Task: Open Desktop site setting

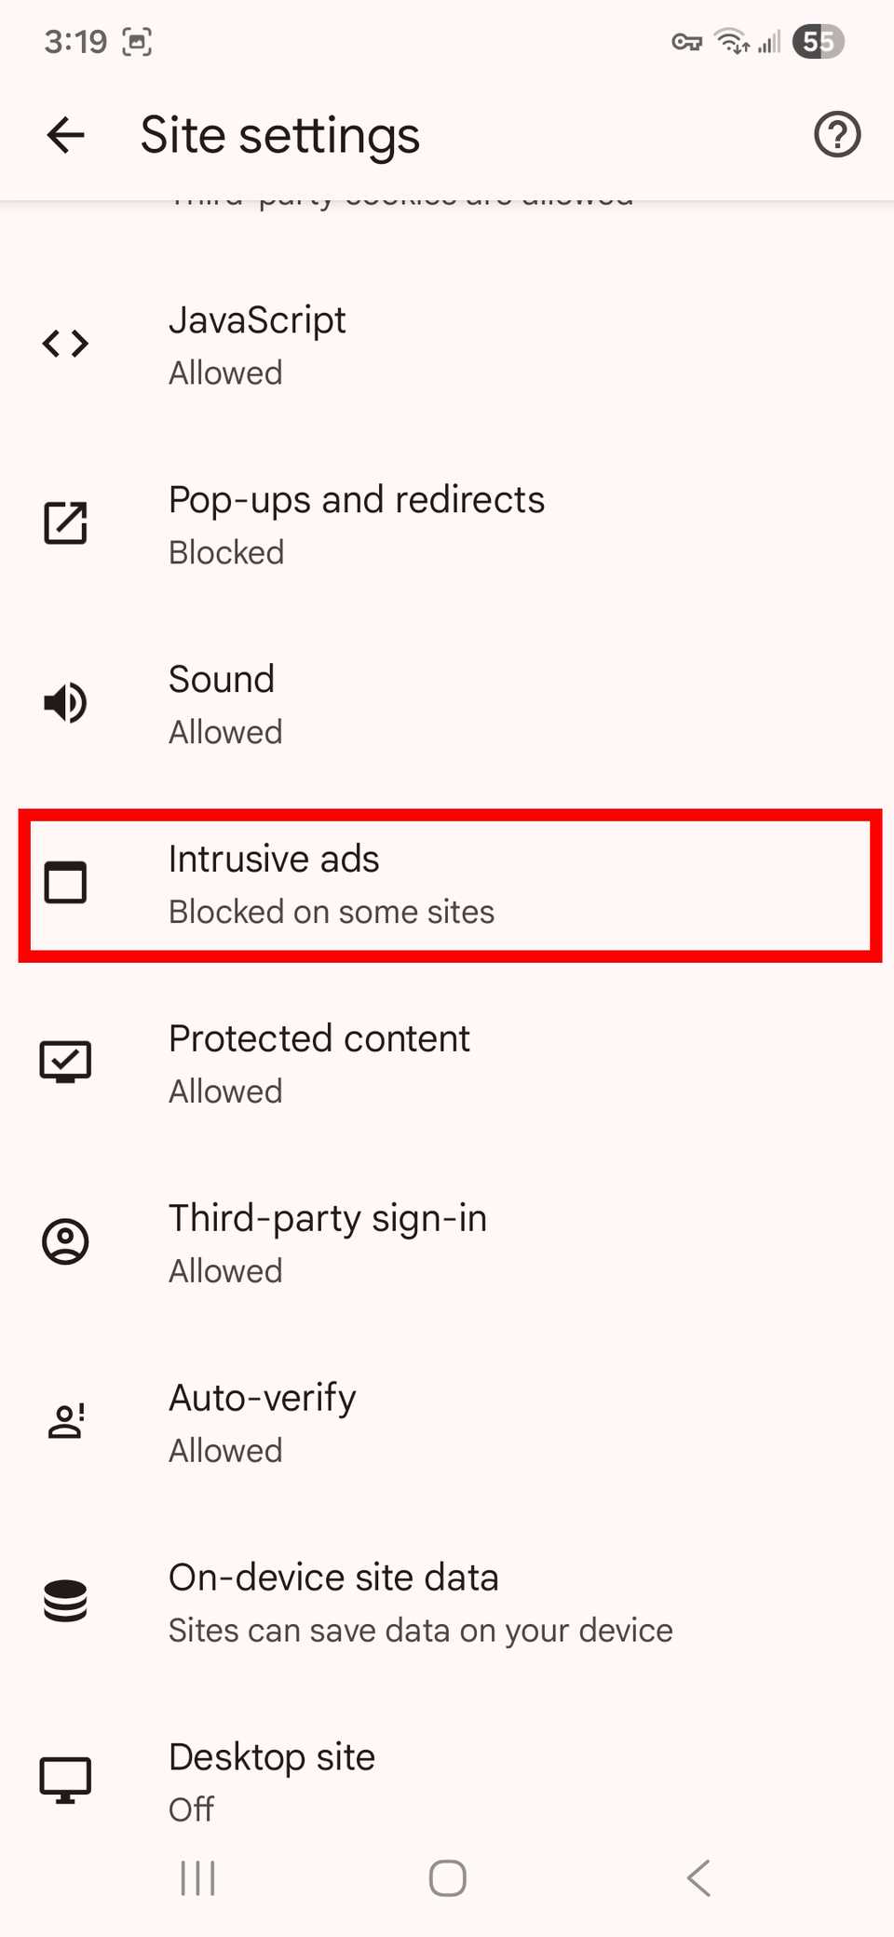Action: (x=447, y=1781)
